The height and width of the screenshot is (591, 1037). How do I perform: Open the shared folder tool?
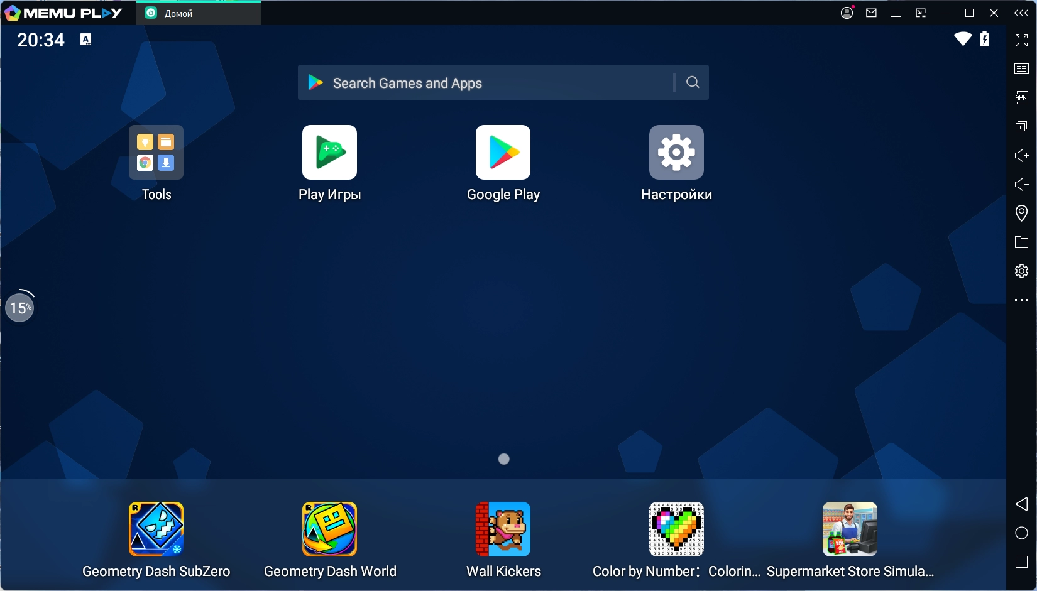[x=1022, y=242]
